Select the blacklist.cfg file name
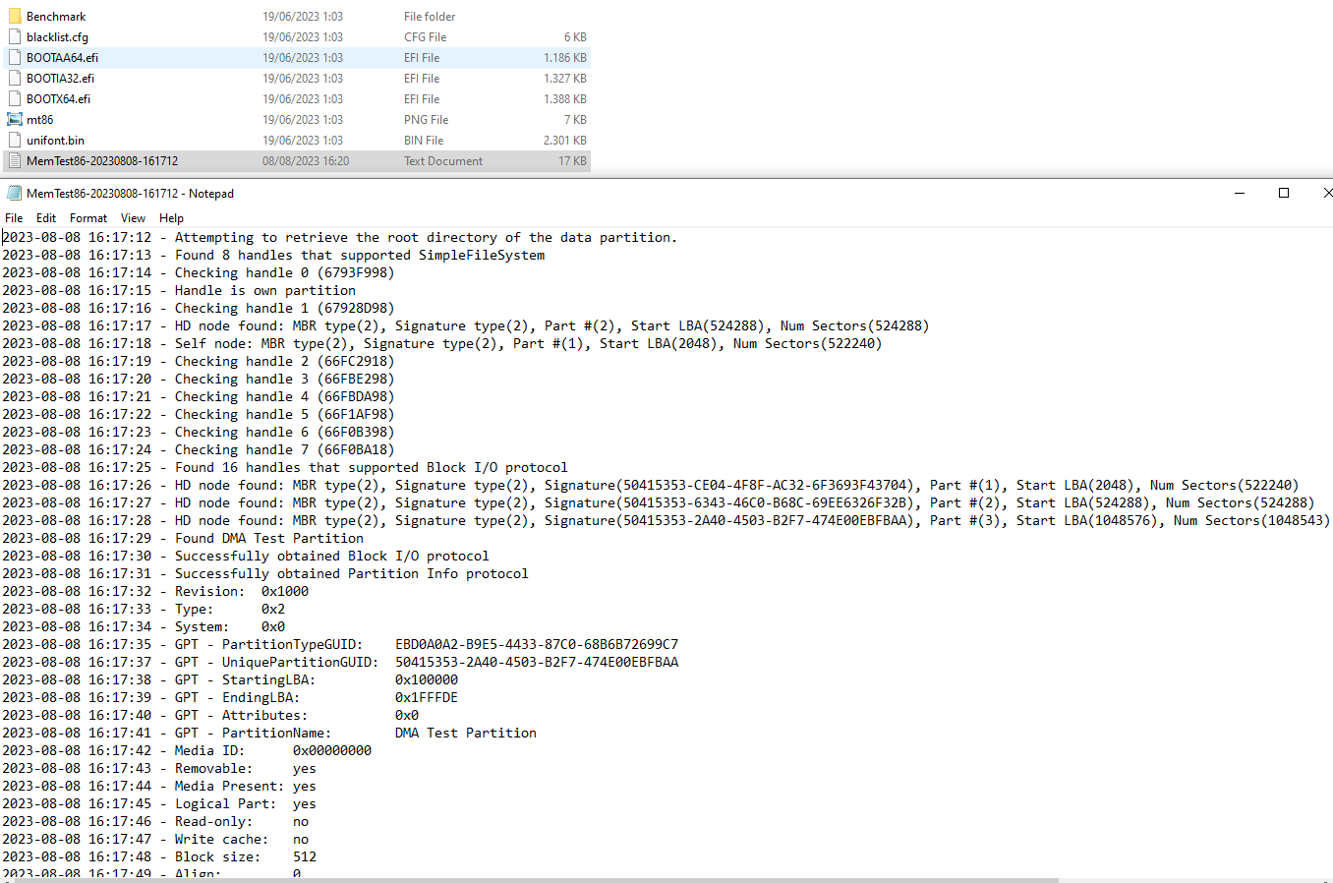The width and height of the screenshot is (1333, 883). coord(57,37)
